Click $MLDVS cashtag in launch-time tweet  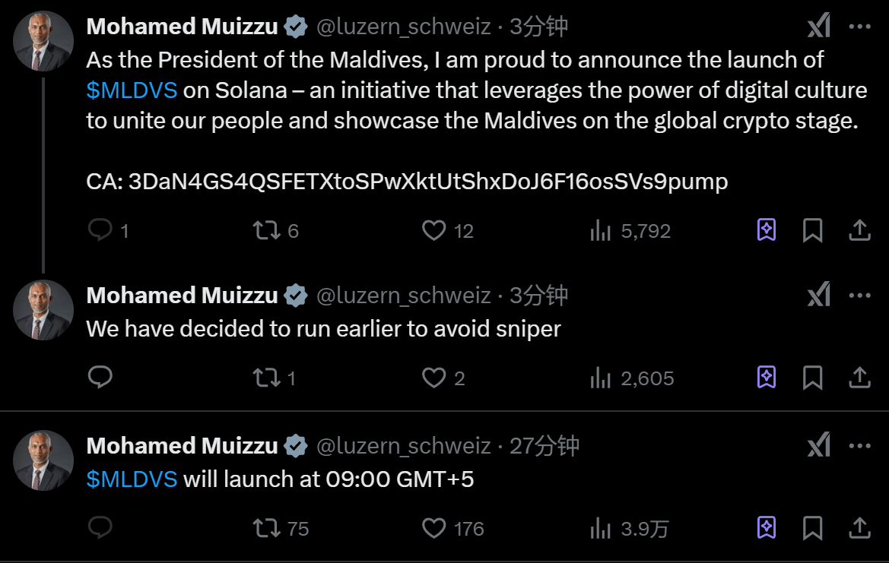132,479
